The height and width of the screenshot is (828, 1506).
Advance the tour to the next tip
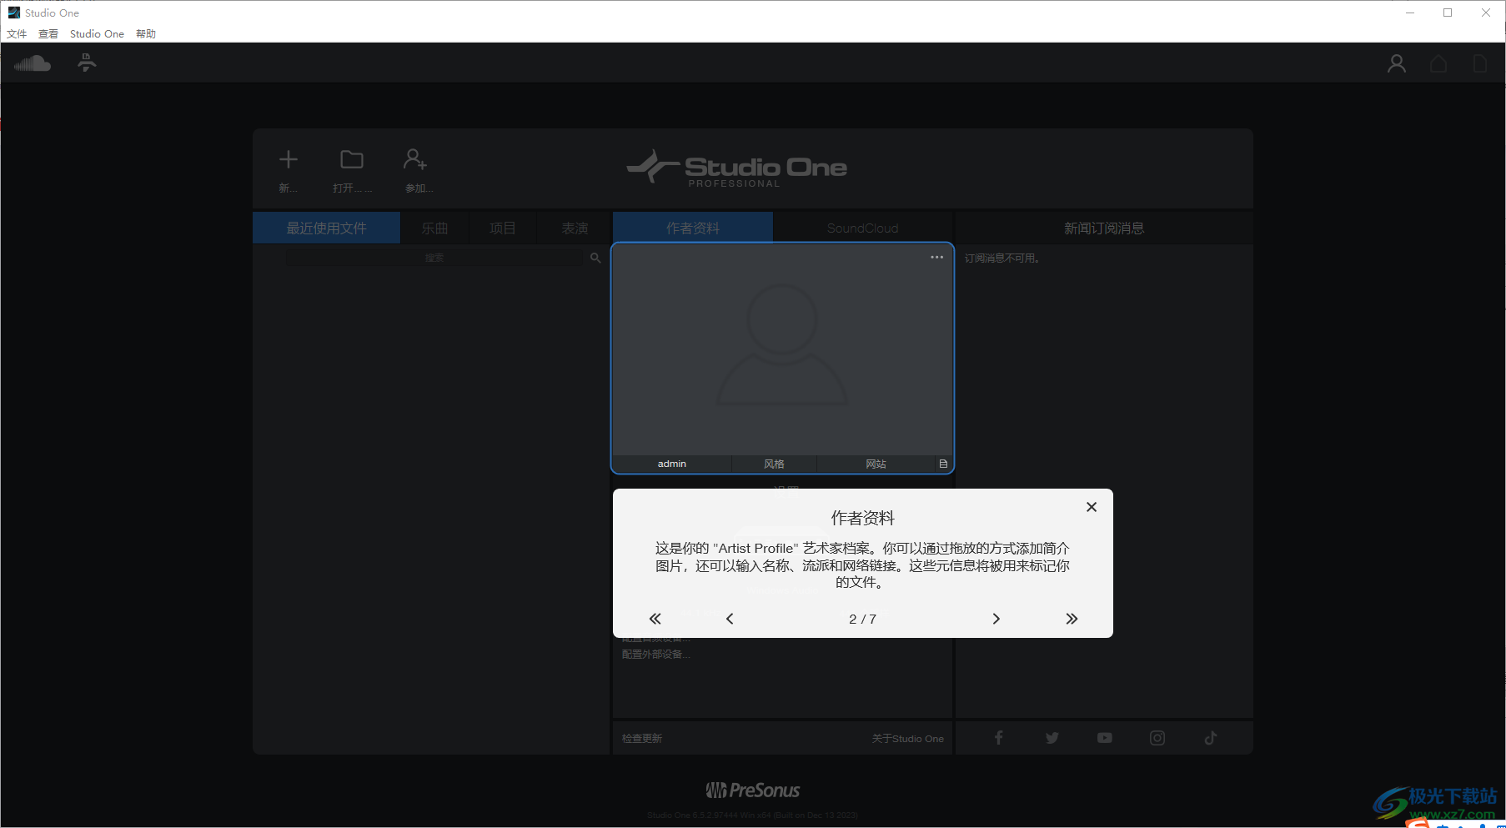(x=996, y=619)
